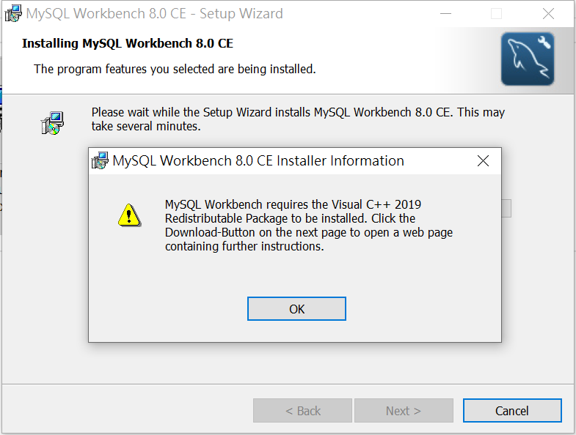576x435 pixels.
Task: Click the MySQL dolphin logo icon
Action: tap(528, 59)
